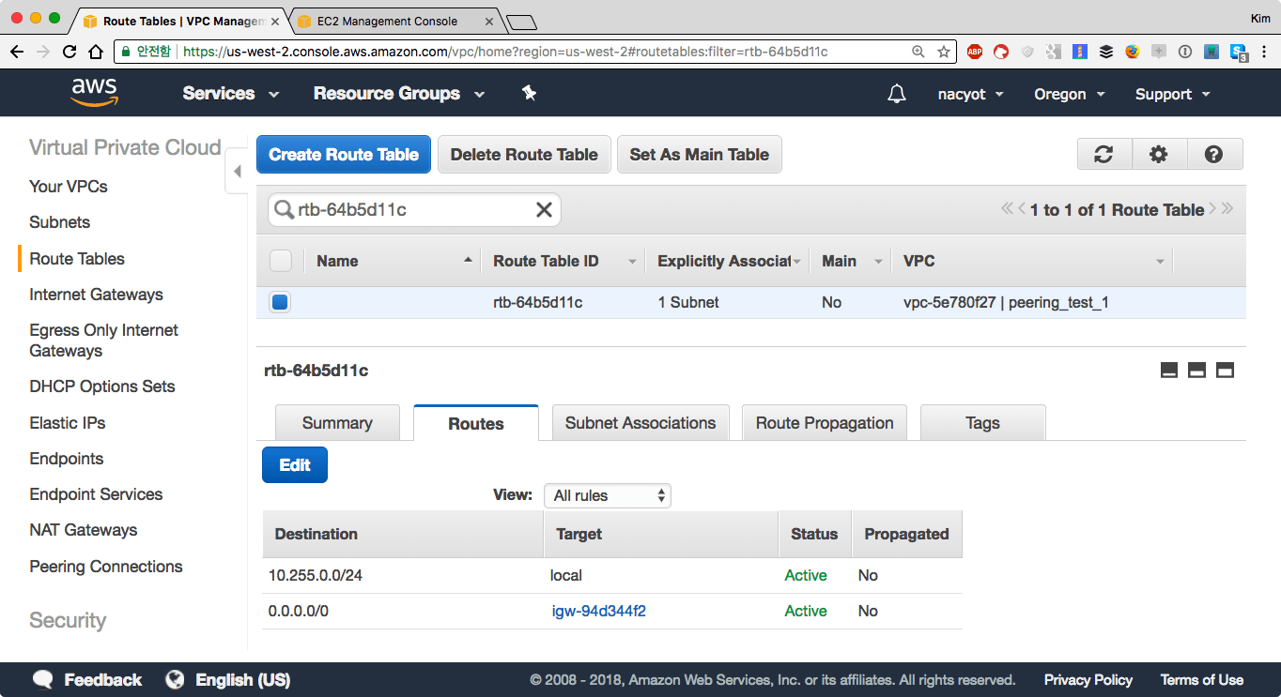Open the notifications bell icon

tap(897, 94)
